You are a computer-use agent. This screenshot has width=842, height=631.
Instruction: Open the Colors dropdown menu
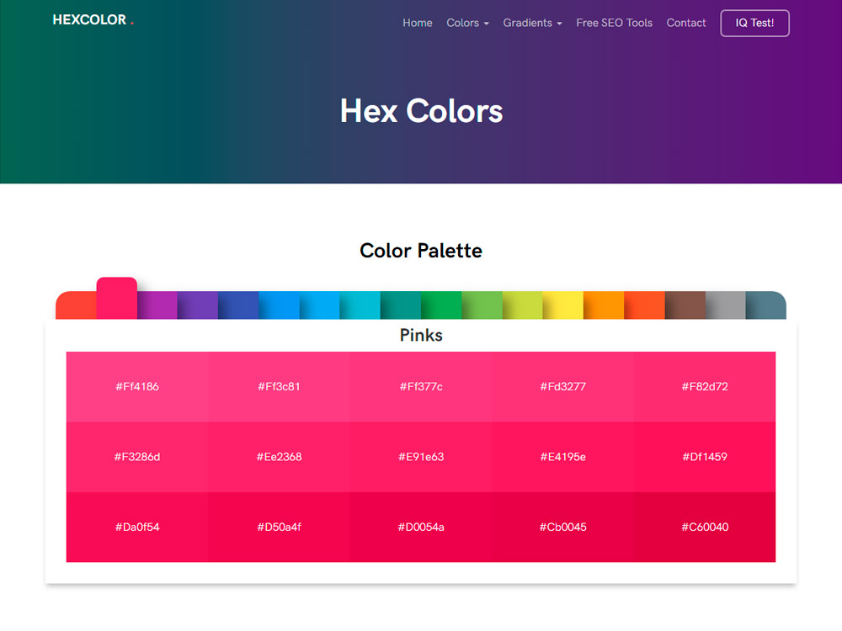[x=462, y=23]
